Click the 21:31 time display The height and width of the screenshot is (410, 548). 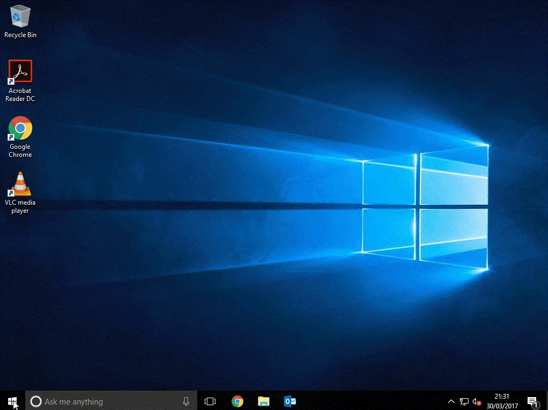pyautogui.click(x=502, y=397)
